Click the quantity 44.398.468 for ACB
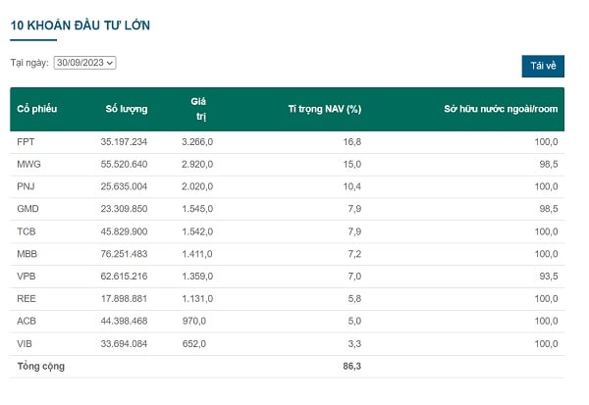589x405 pixels. 124,321
